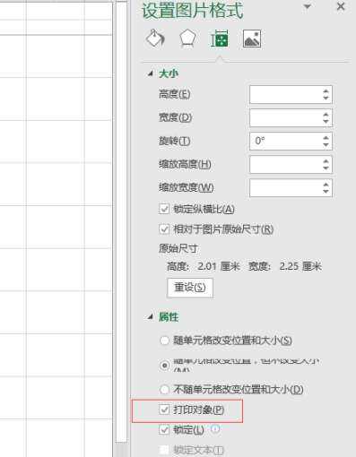The height and width of the screenshot is (457, 356).
Task: Click the 旋转(T) input field showing 0°
Action: coord(291,141)
